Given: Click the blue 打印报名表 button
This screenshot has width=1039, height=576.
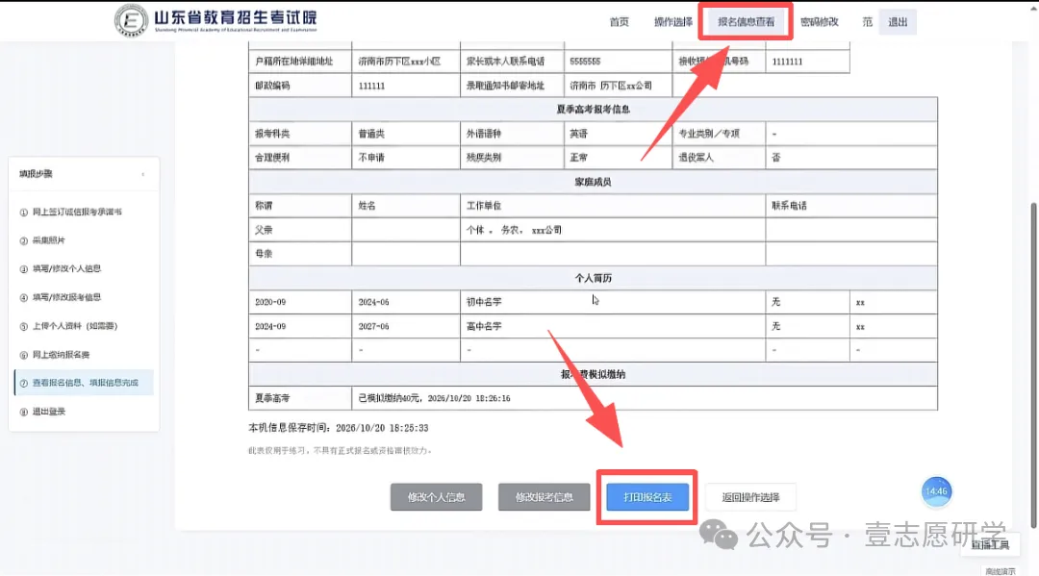Looking at the screenshot, I should pyautogui.click(x=647, y=497).
